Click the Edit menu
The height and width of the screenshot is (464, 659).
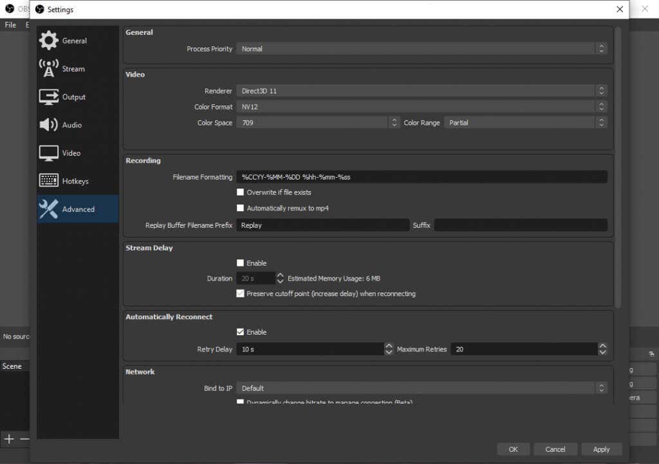point(27,24)
